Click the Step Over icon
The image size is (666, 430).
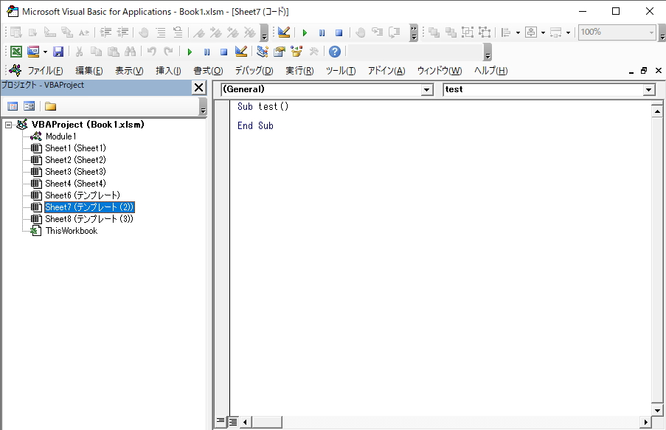394,32
